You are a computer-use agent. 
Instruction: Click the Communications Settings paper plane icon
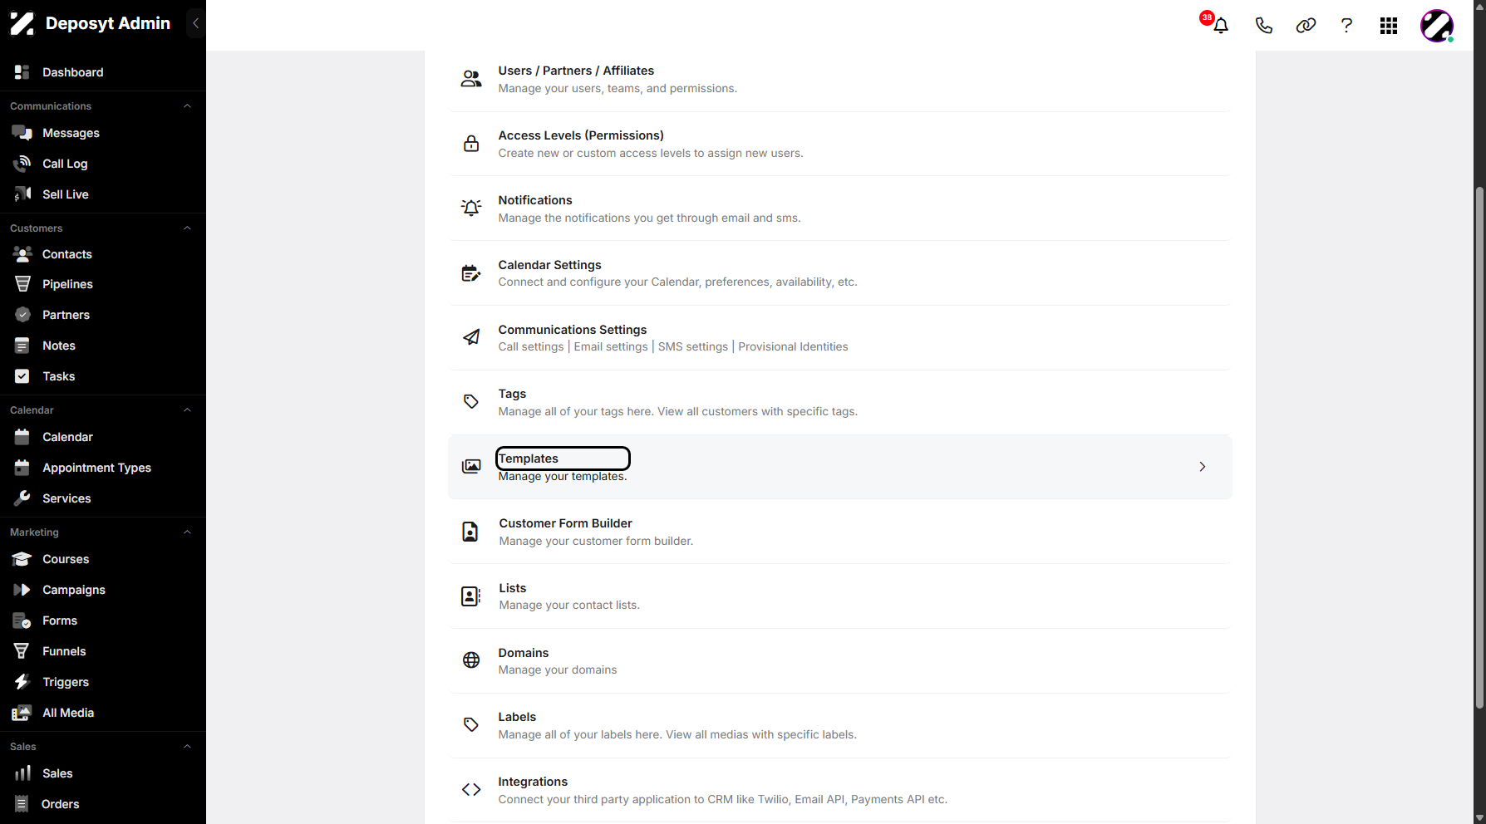pos(471,337)
